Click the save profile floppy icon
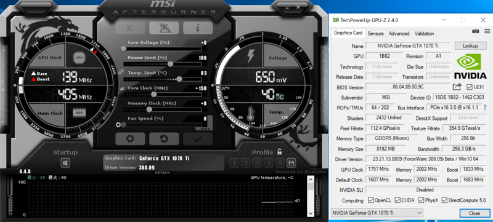The image size is (493, 222). tap(291, 163)
